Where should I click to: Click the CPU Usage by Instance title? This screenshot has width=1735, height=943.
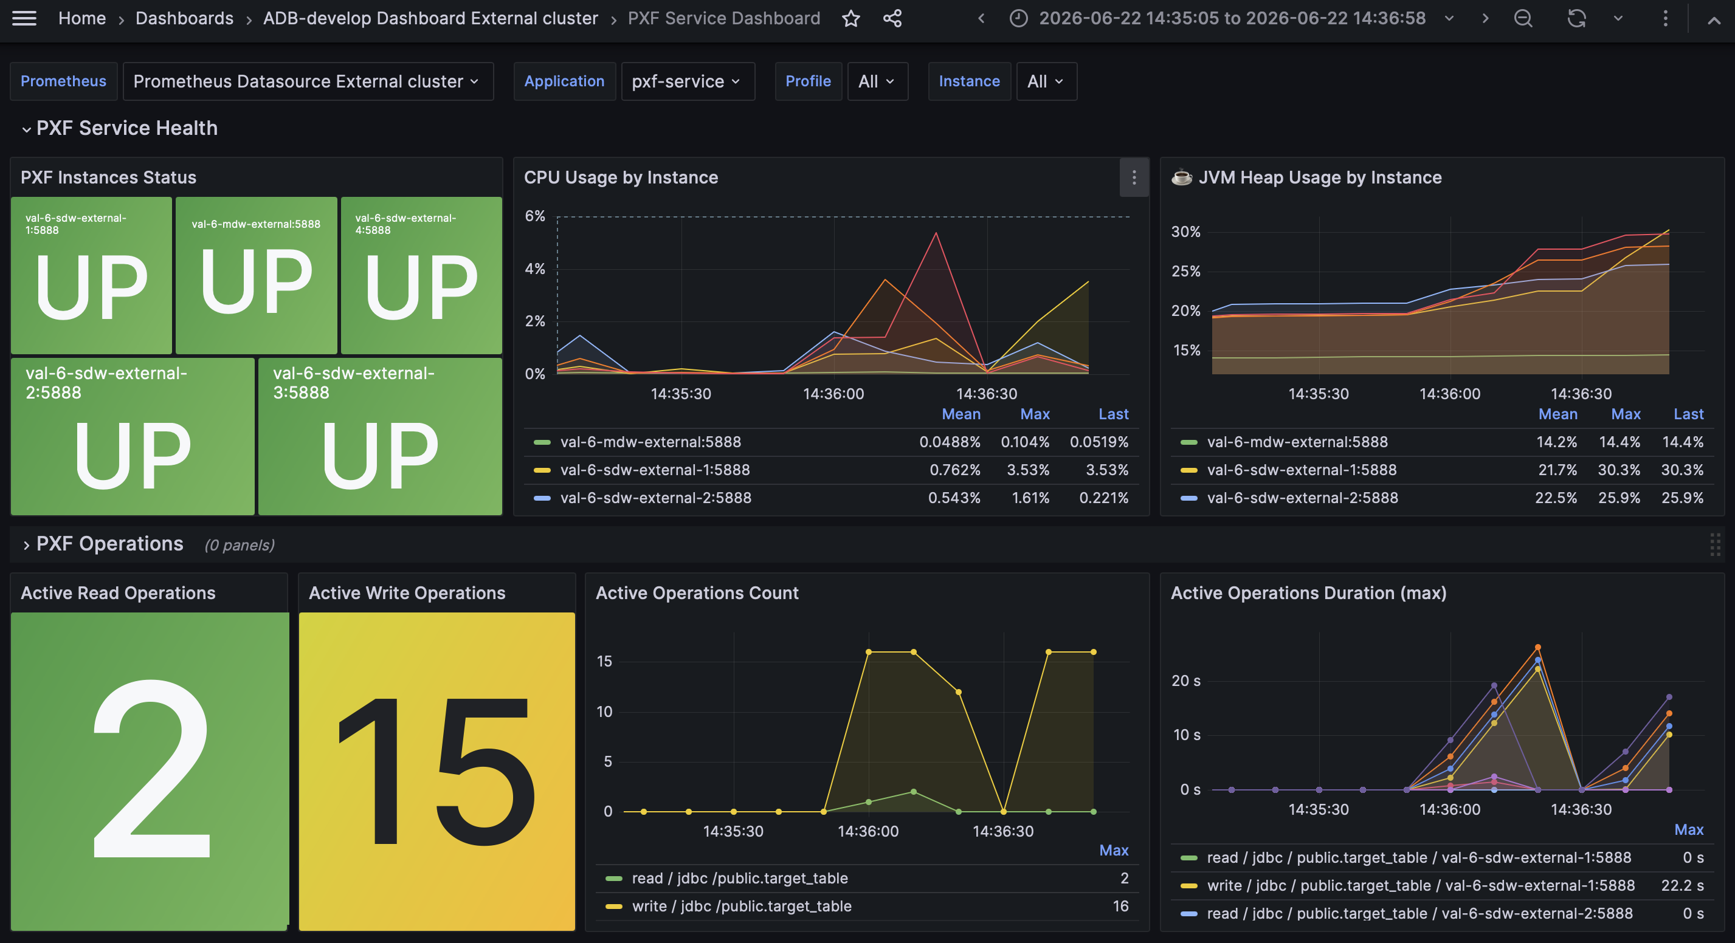pos(620,177)
